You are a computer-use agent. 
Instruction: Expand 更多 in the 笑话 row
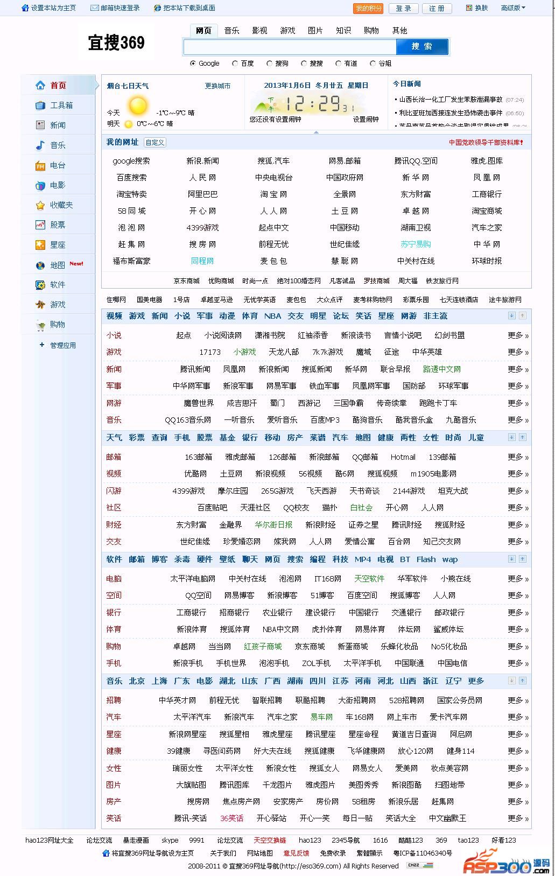[x=518, y=818]
